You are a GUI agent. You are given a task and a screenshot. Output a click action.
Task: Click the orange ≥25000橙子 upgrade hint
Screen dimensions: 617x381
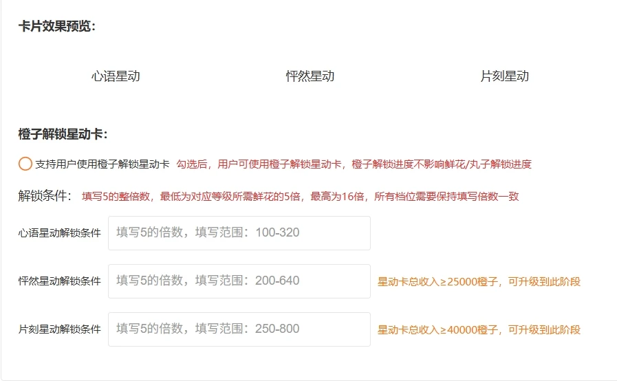pyautogui.click(x=479, y=281)
